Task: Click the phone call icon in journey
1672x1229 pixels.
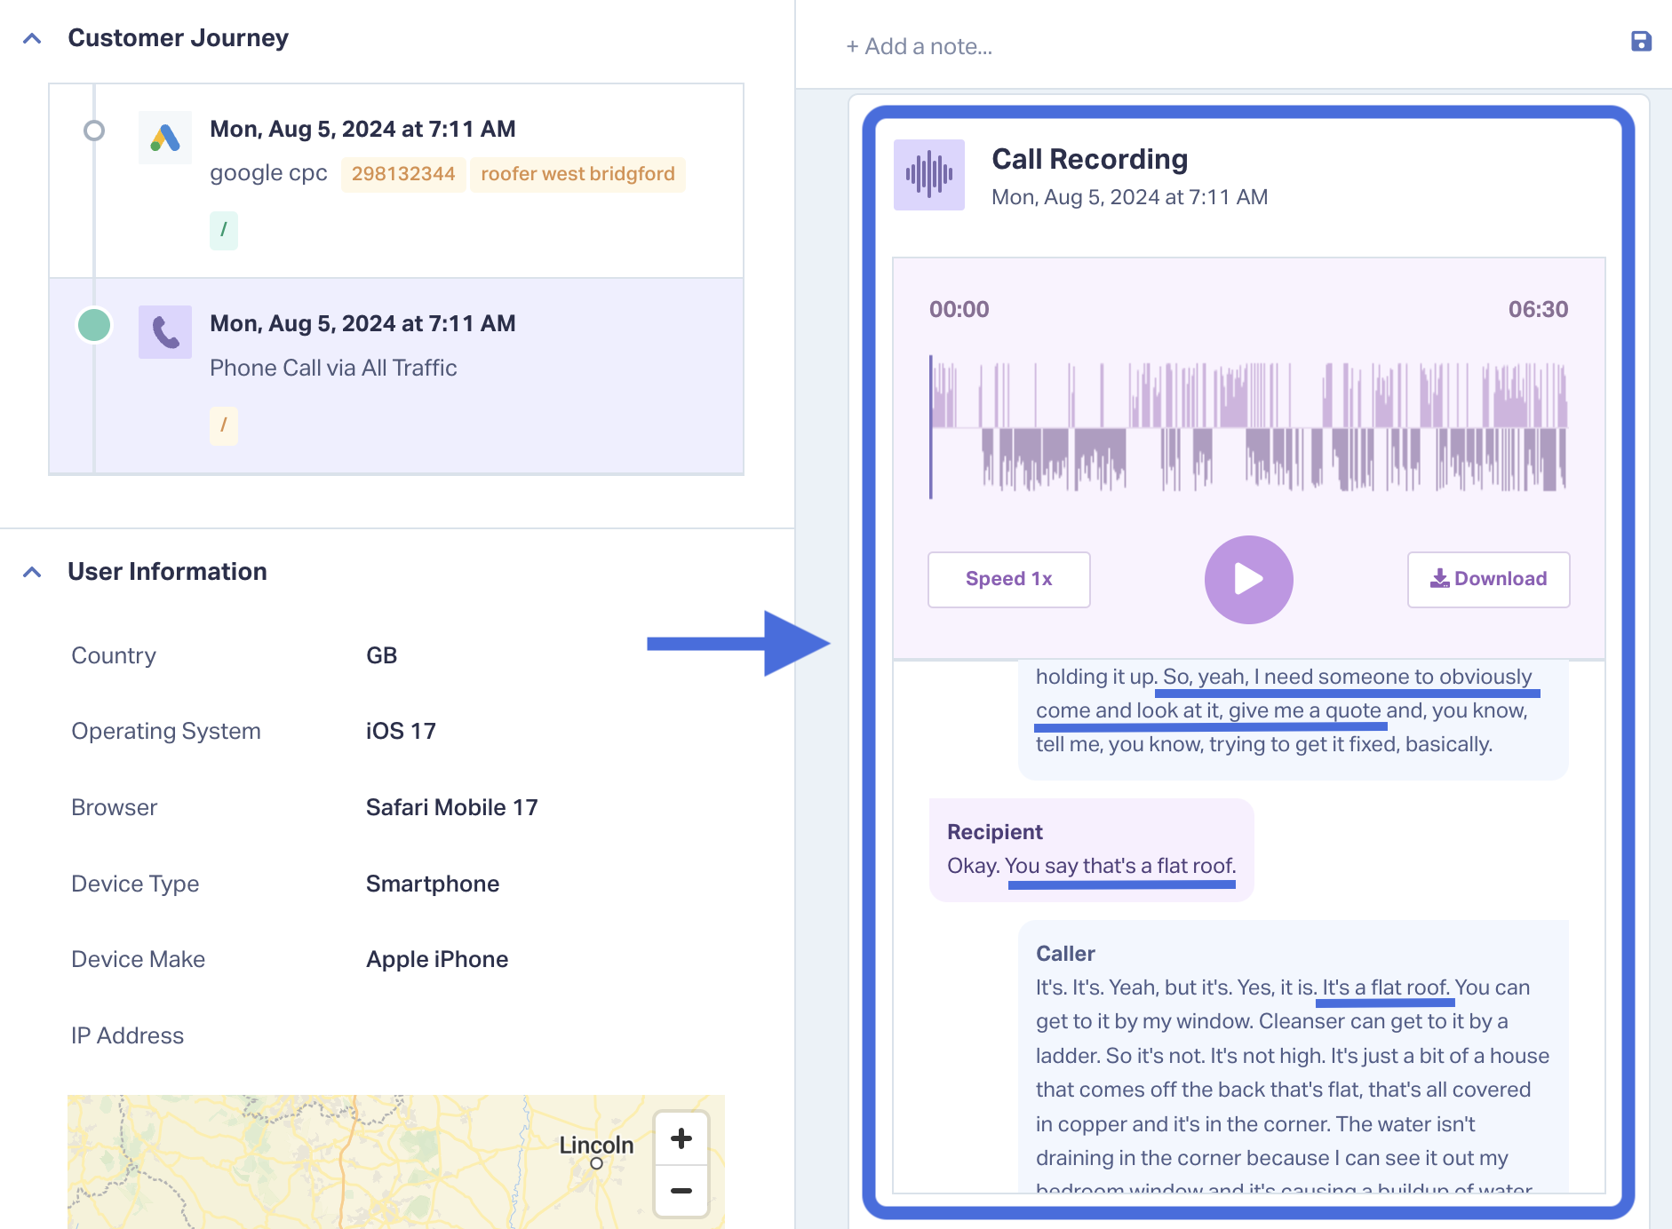Action: (x=165, y=332)
